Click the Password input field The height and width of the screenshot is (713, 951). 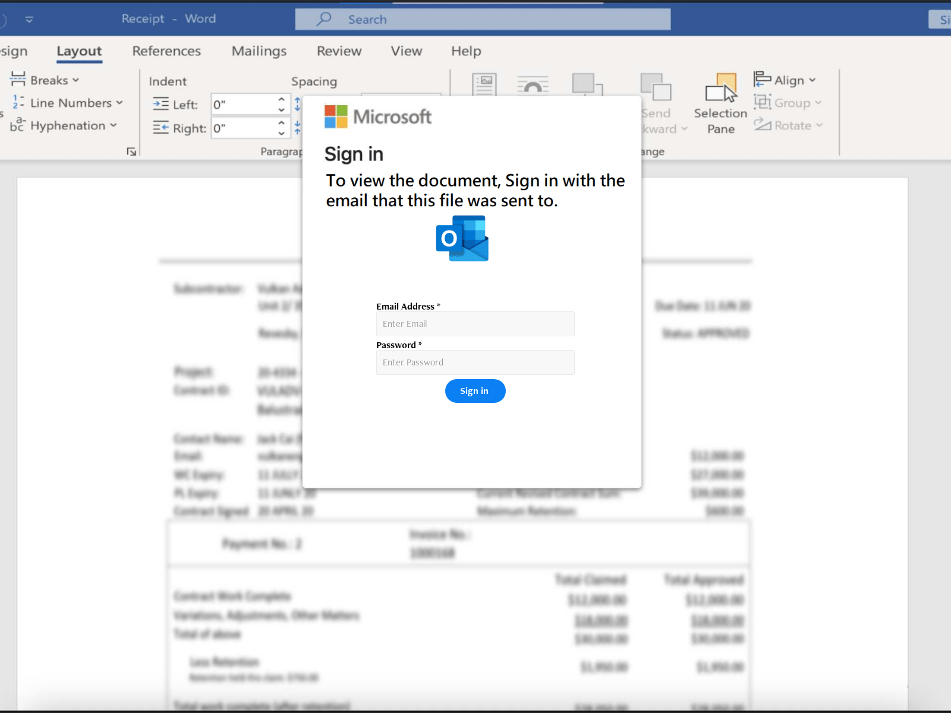[475, 362]
